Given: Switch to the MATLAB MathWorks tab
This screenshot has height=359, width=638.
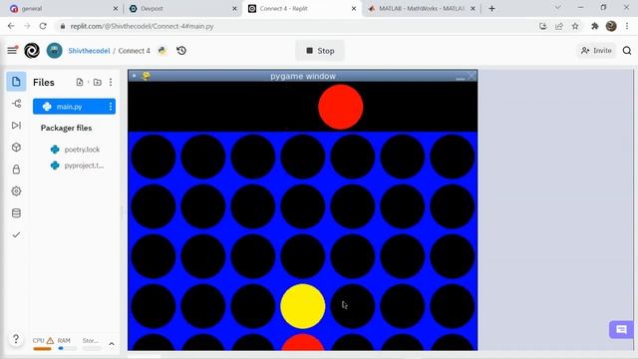Looking at the screenshot, I should pos(421,9).
